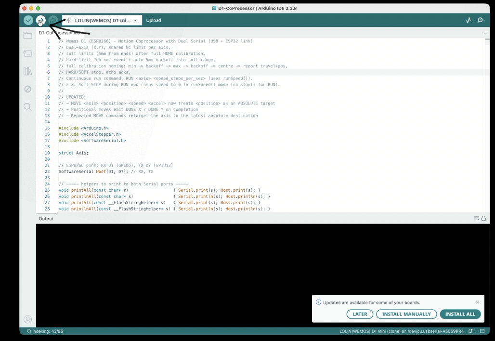Click the 'struct Axis;' line

tap(74, 153)
